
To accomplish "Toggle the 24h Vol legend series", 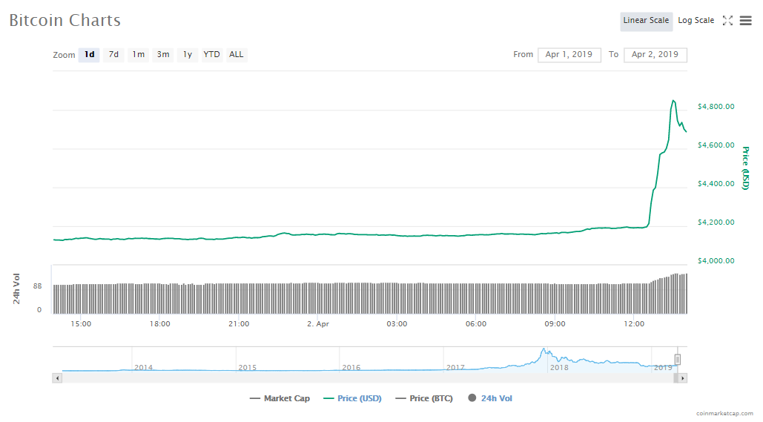I will coord(490,398).
